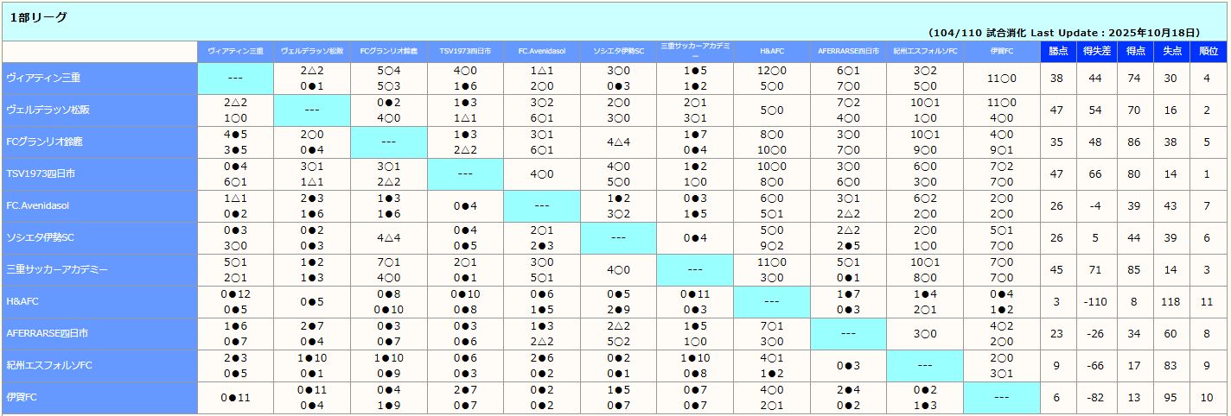Click H&AFC's goal difference value -110
1231x416 pixels.
pyautogui.click(x=1095, y=302)
